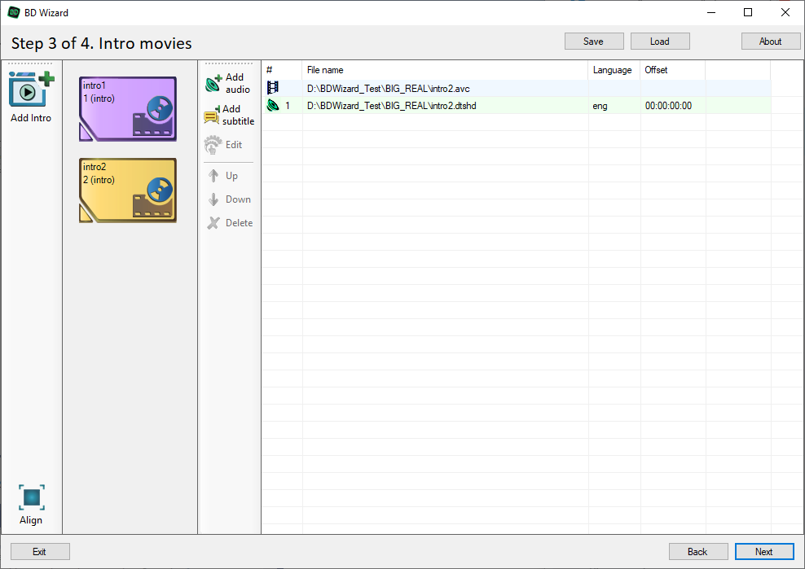
Task: Click the File name column header
Action: 444,70
